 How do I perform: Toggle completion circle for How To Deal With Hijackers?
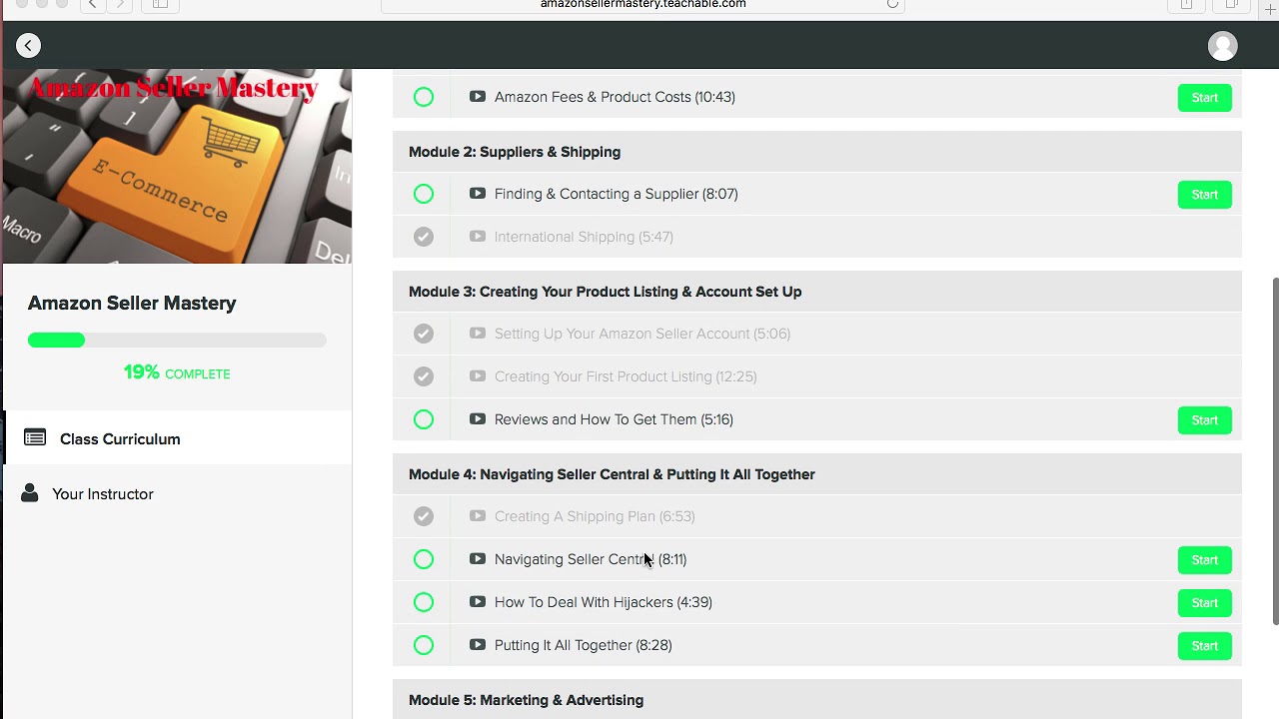[x=424, y=602]
